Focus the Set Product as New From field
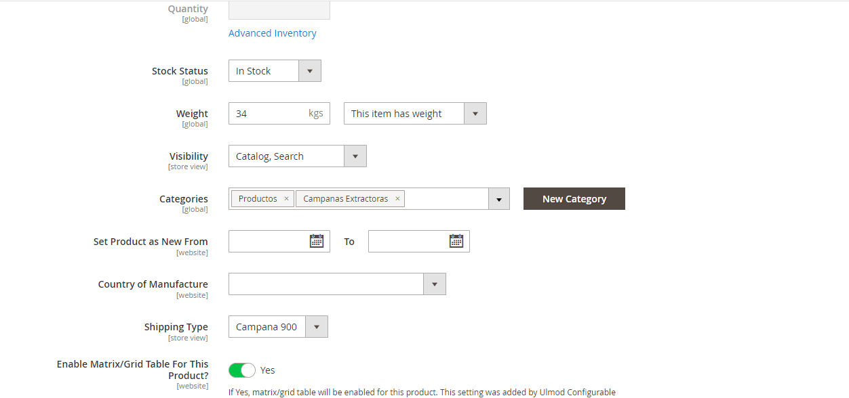This screenshot has width=849, height=398. [x=268, y=242]
